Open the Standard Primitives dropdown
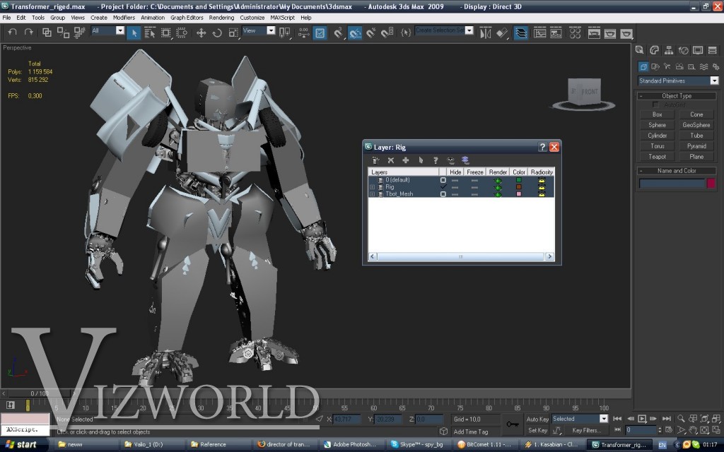Image resolution: width=724 pixels, height=452 pixels. pyautogui.click(x=713, y=81)
